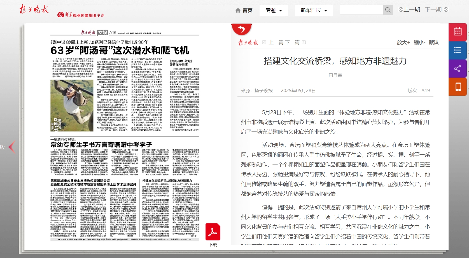Click the search input field
The width and height of the screenshot is (469, 258).
[x=361, y=10]
